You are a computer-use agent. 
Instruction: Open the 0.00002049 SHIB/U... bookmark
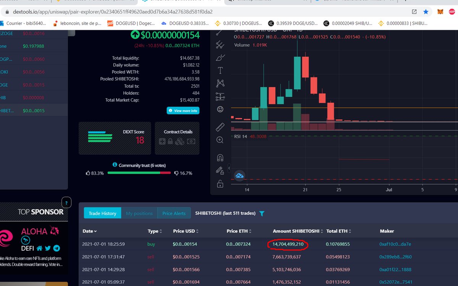point(348,23)
